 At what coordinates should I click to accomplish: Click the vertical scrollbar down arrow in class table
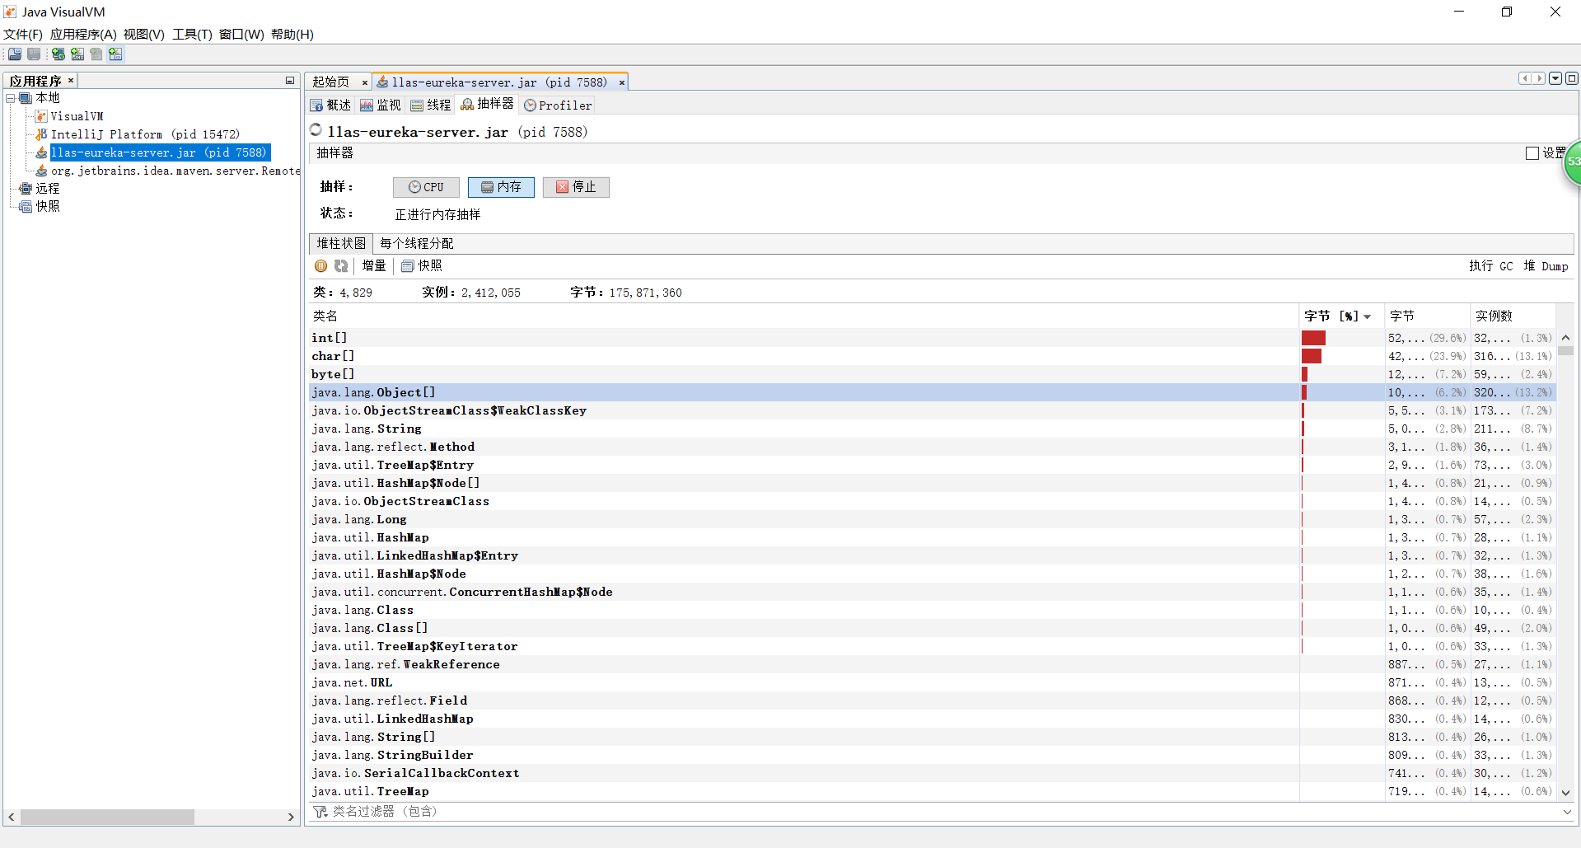[1565, 793]
